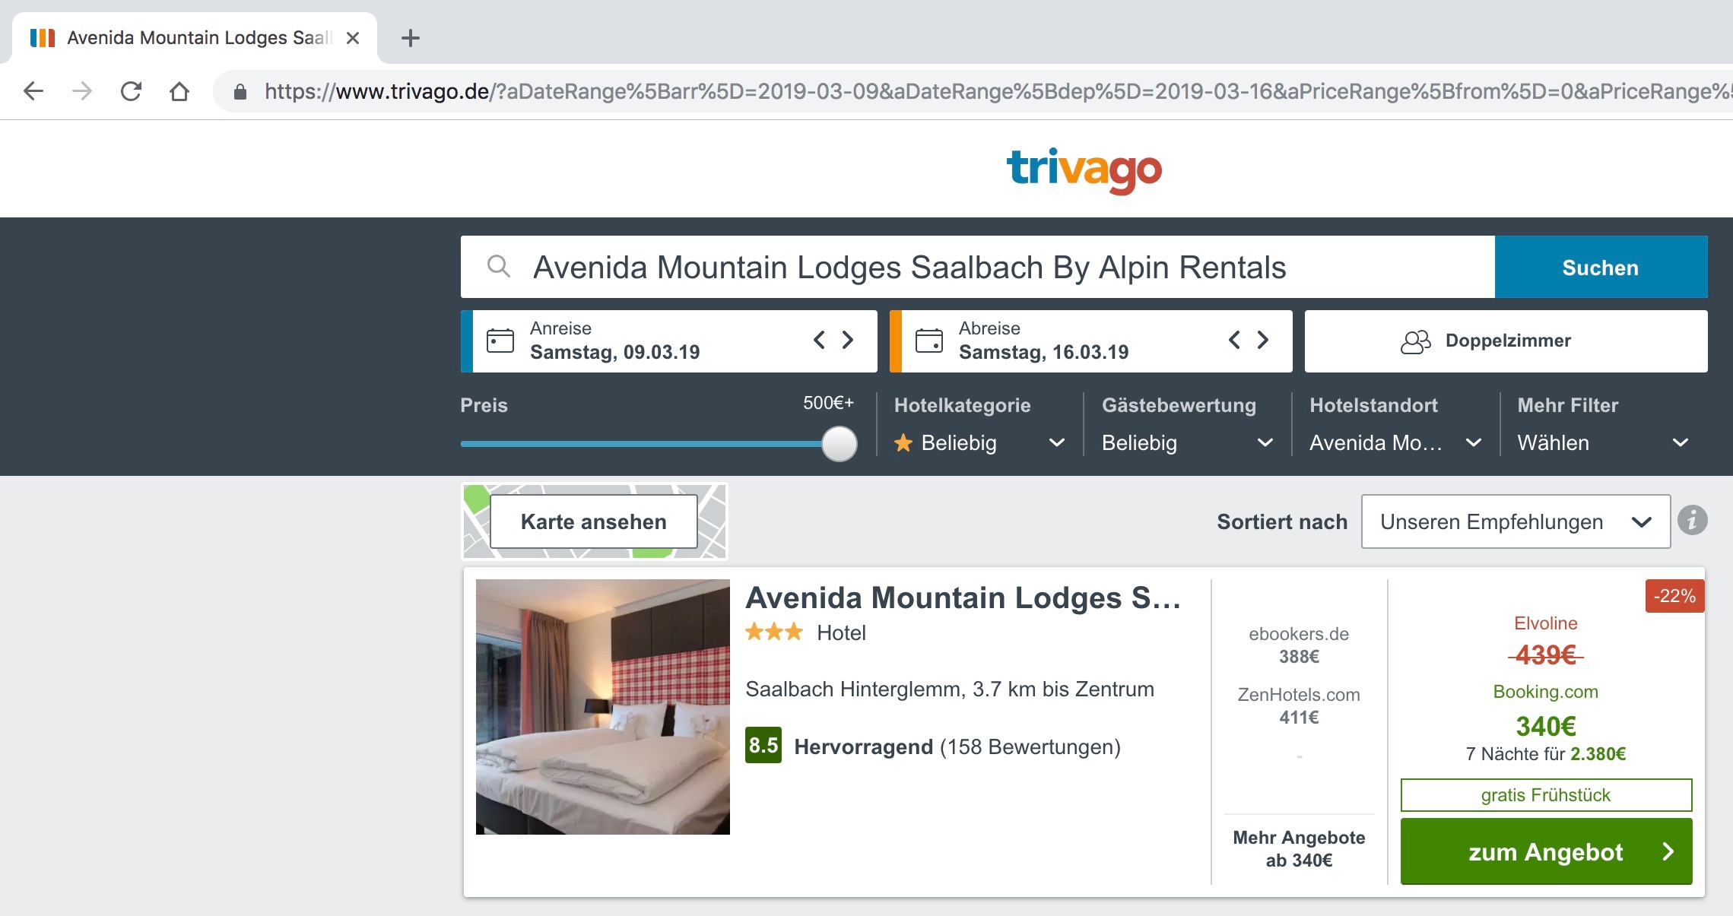Click the three-star hotel rating
This screenshot has width=1733, height=916.
(774, 632)
